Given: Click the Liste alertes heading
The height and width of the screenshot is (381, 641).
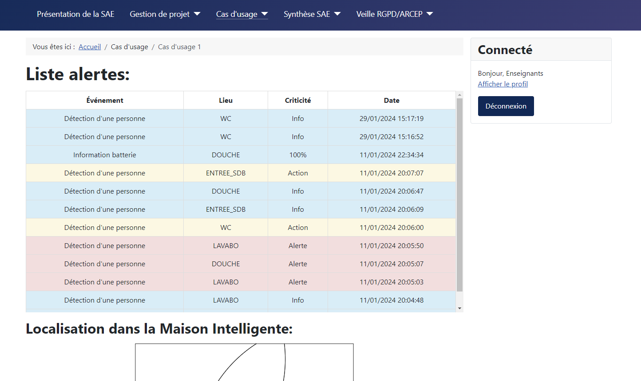Looking at the screenshot, I should point(78,74).
